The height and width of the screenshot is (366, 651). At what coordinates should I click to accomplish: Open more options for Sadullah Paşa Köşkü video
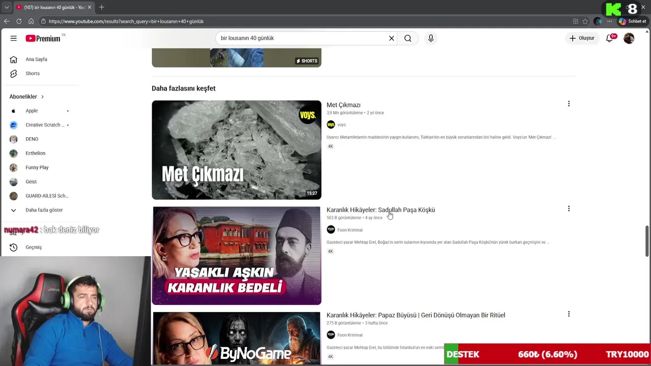(x=569, y=209)
